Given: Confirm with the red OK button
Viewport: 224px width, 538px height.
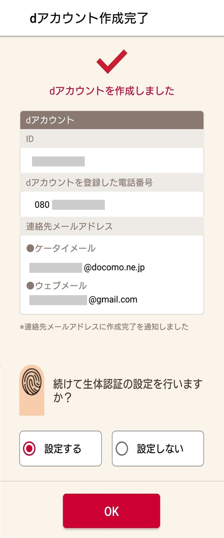Looking at the screenshot, I should [111, 511].
